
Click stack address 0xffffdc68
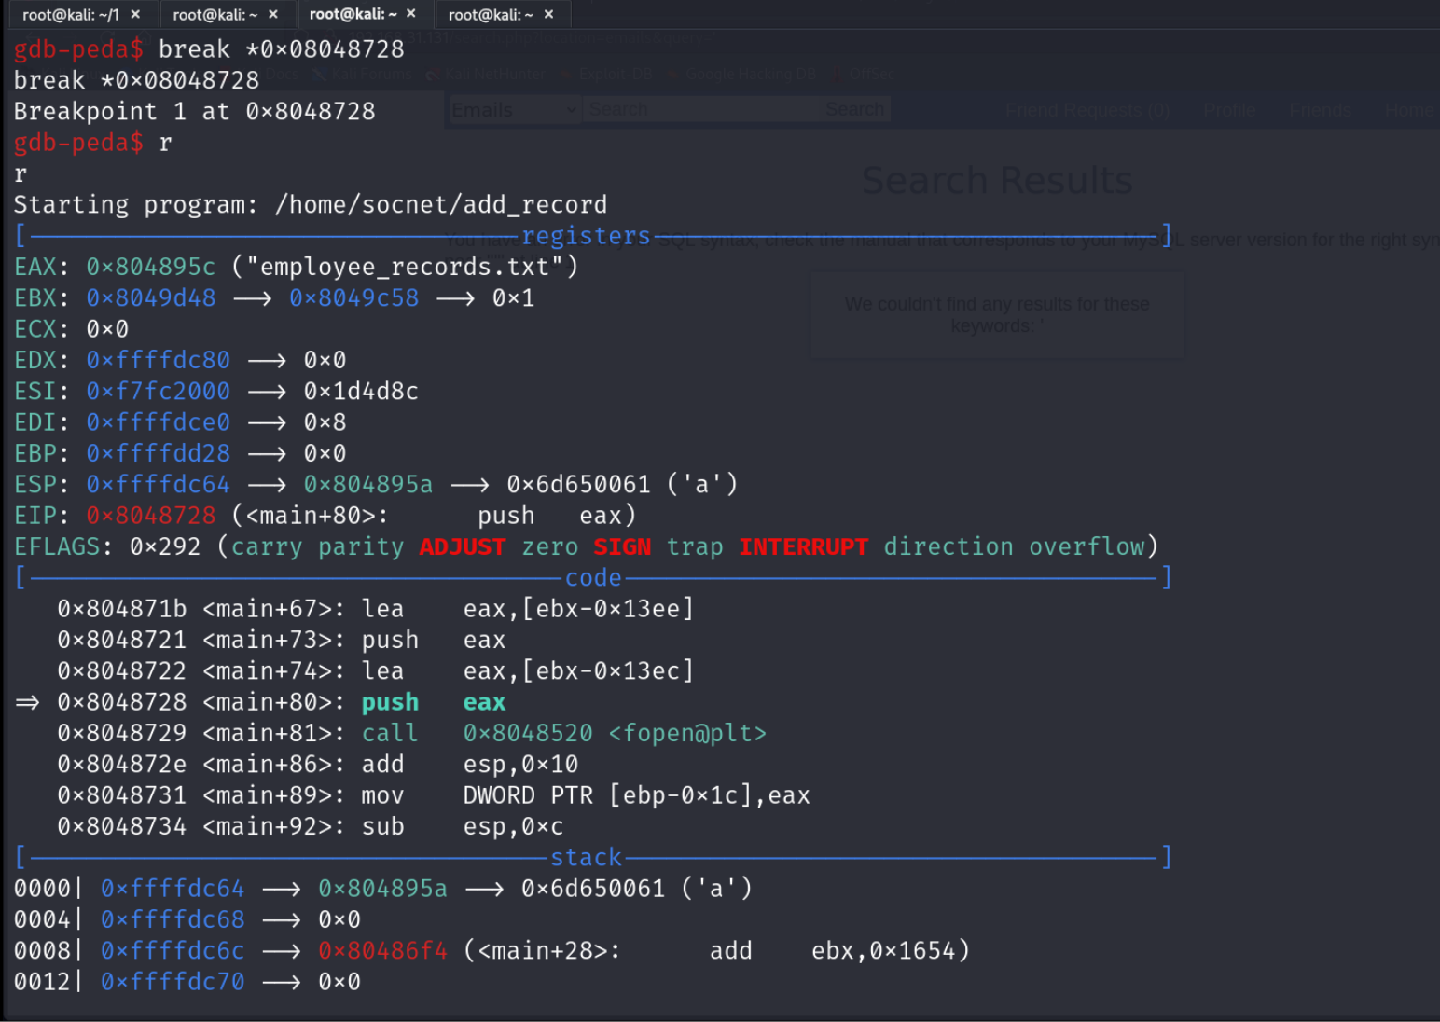pos(173,919)
